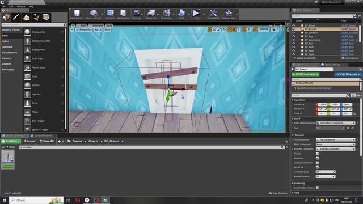Collapse the Float Actor section
The image size is (363, 204).
[x=293, y=135]
